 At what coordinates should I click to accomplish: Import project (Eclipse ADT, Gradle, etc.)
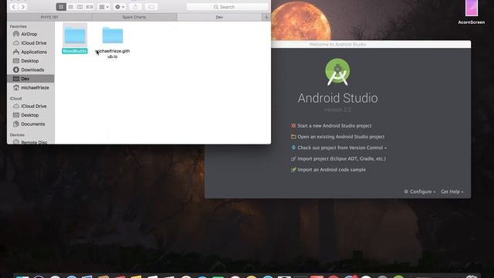pos(341,158)
